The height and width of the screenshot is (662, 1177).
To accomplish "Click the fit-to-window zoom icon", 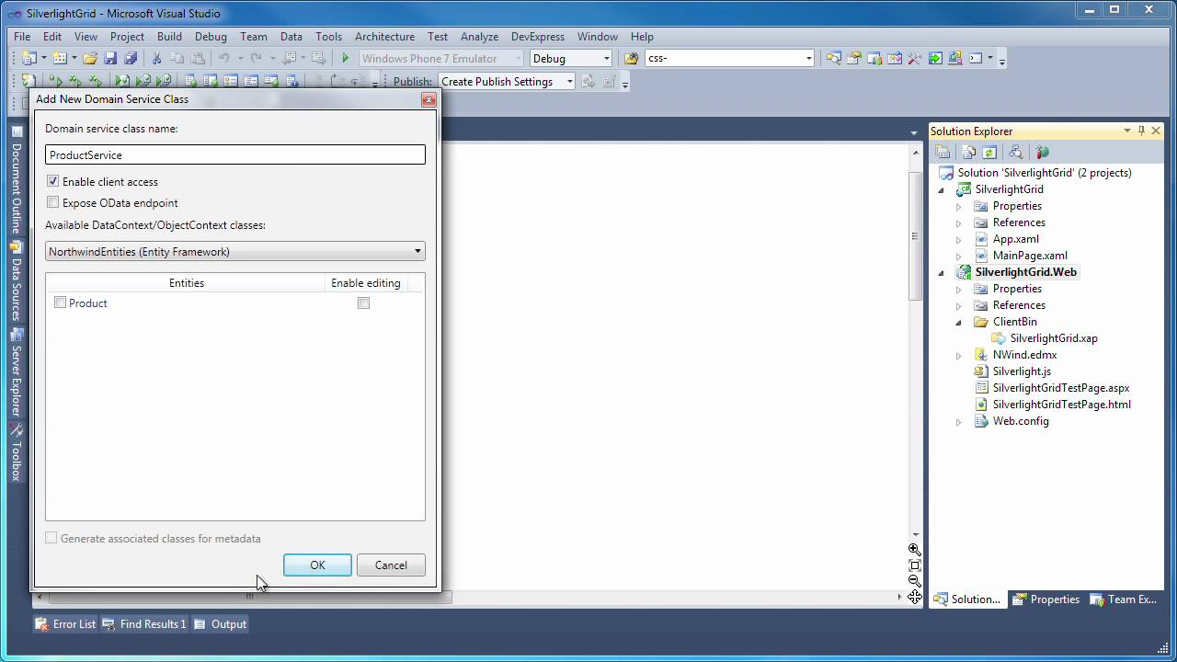I will (914, 565).
